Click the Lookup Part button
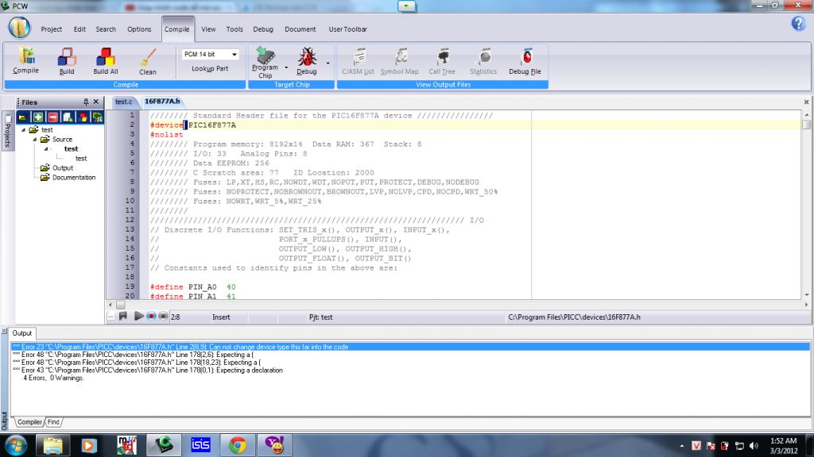The image size is (814, 457). 210,69
